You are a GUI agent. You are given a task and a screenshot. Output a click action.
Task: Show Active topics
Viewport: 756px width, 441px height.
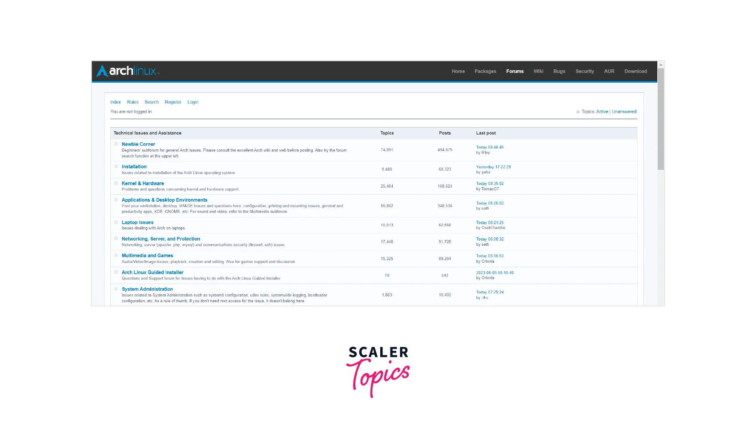coord(602,112)
